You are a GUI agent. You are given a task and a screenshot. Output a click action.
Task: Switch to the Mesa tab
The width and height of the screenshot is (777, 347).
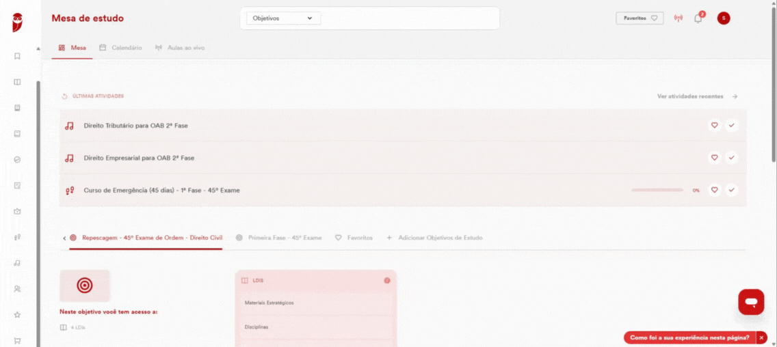[73, 48]
